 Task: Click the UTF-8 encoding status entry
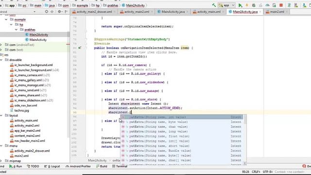click(x=268, y=172)
